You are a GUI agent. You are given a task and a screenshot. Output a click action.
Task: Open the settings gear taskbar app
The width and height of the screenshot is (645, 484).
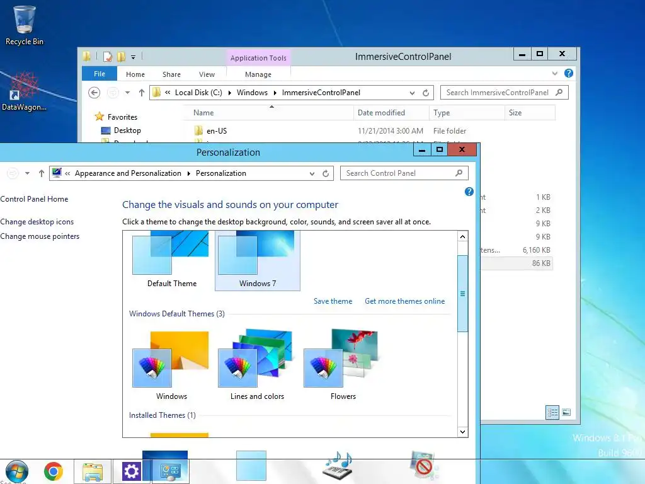pyautogui.click(x=131, y=471)
